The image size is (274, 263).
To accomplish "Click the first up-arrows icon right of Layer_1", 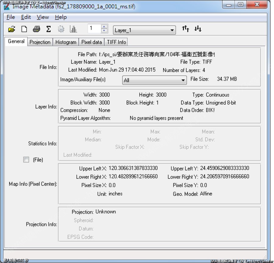I will tap(185, 29).
